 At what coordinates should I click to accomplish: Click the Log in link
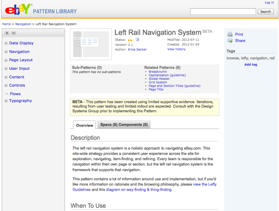[269, 2]
